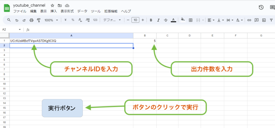Toggle bold formatting

click(x=151, y=20)
